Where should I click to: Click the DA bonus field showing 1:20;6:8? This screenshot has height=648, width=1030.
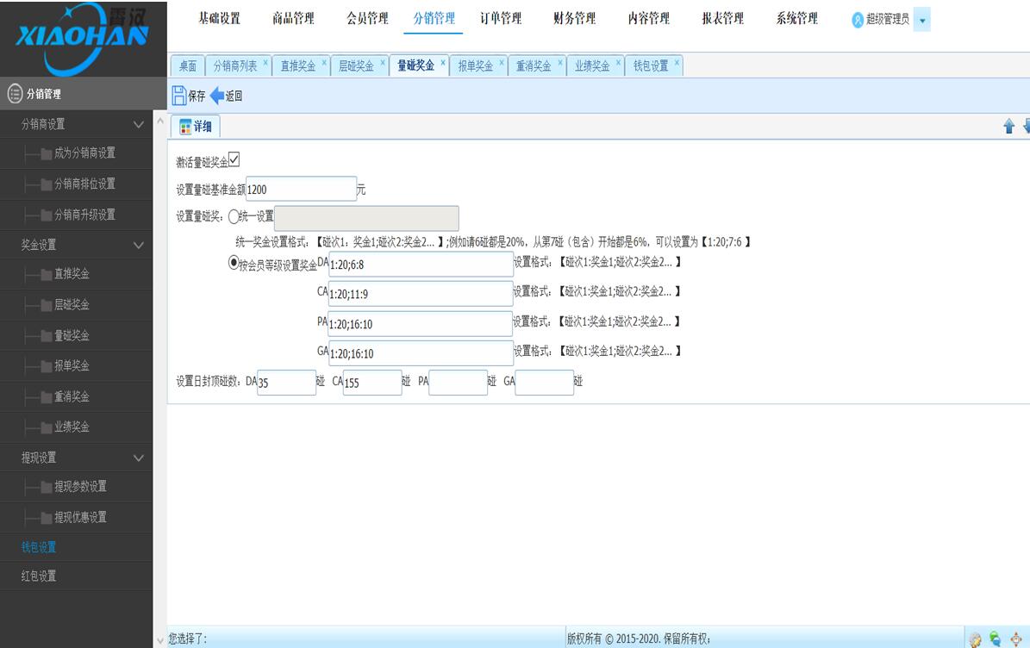pos(421,264)
